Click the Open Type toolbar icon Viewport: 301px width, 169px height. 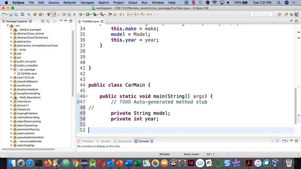(110, 15)
